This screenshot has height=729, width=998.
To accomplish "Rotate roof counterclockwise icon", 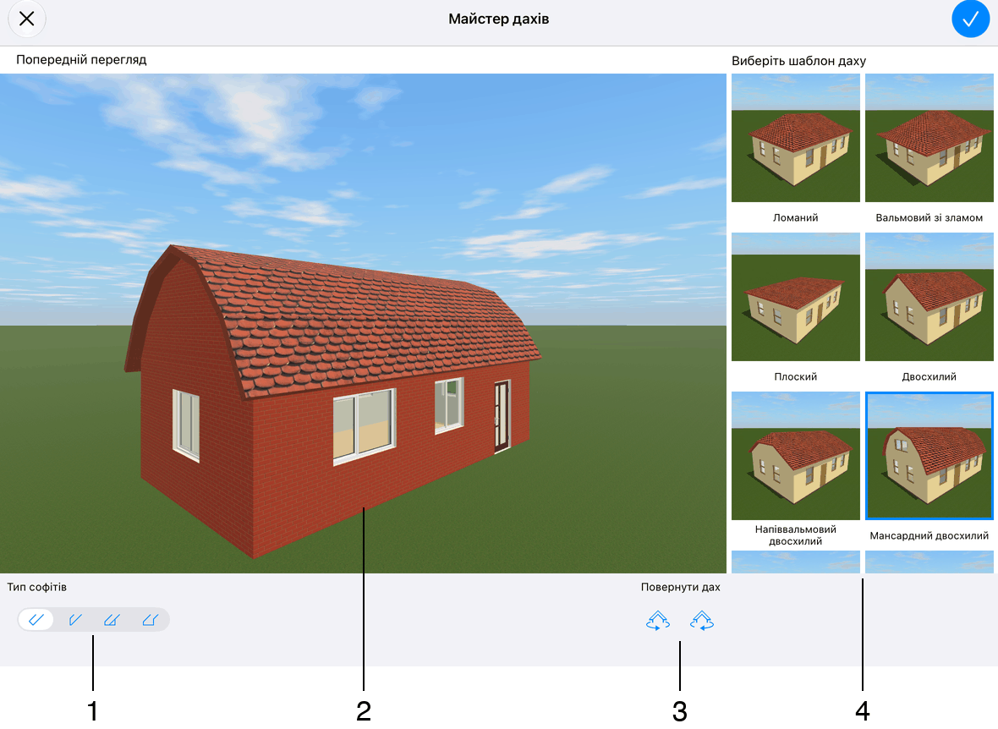I will click(x=658, y=620).
